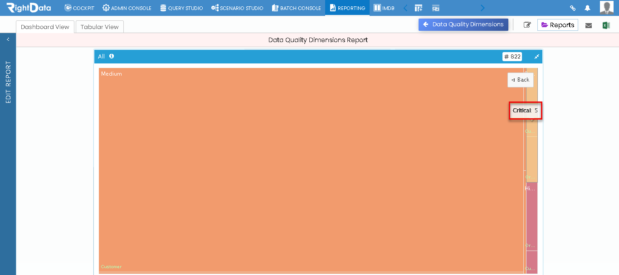Switch to Tabular View tab
The width and height of the screenshot is (619, 275).
100,27
